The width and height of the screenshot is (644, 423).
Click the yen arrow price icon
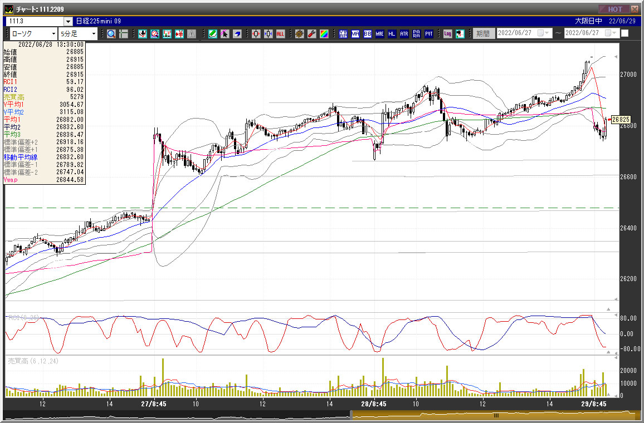(x=179, y=33)
